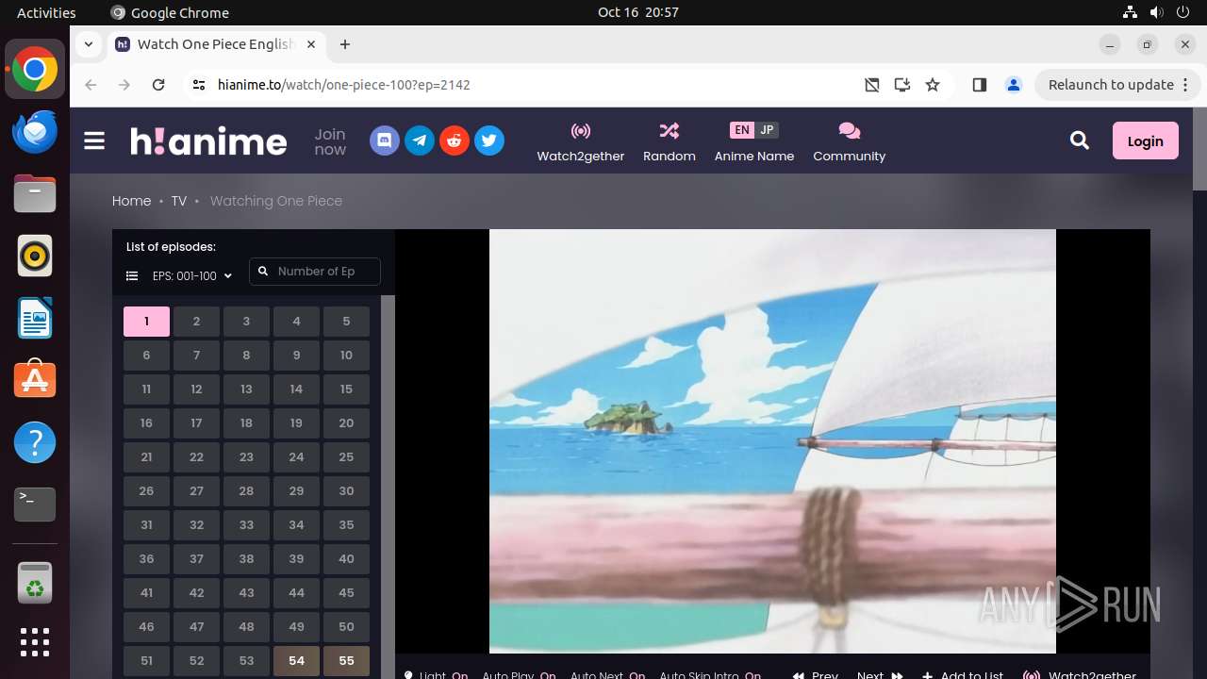
Task: Click the video player frame
Action: pos(772,441)
